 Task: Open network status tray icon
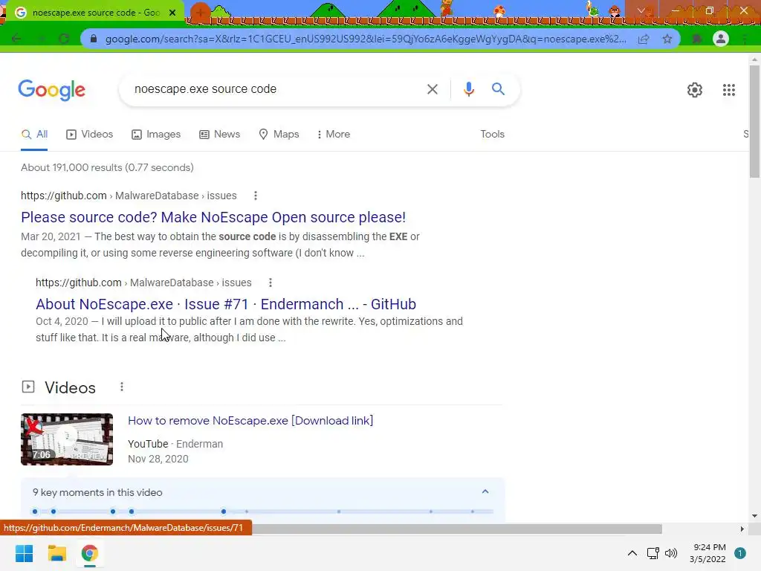pos(652,553)
